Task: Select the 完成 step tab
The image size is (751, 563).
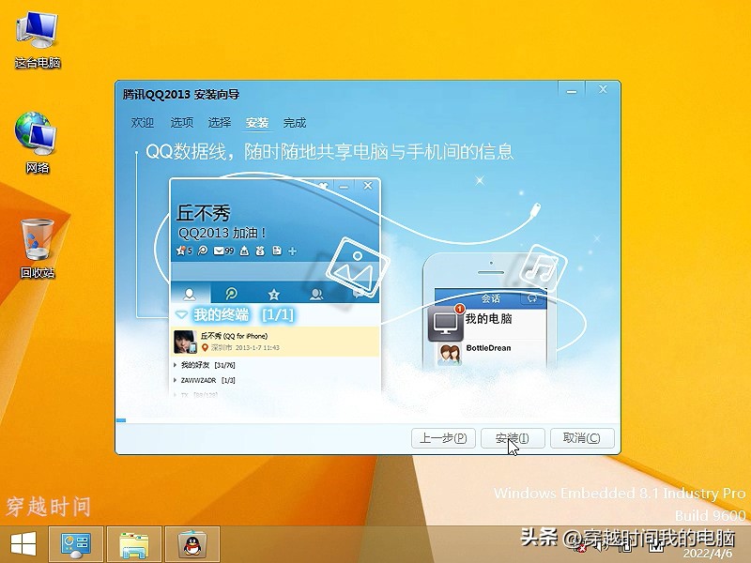Action: (295, 123)
